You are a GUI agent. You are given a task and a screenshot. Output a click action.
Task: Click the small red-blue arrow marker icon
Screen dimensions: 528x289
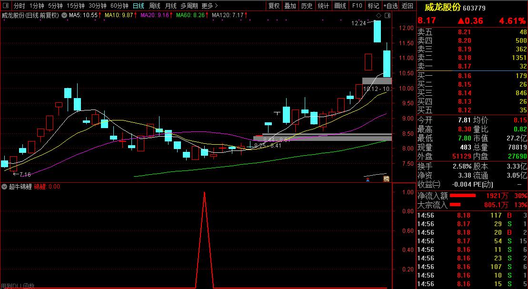pyautogui.click(x=367, y=179)
